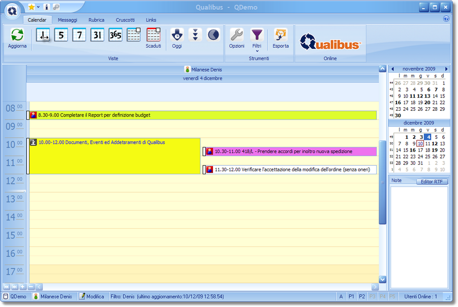Viewport: 458px width, 307px height.
Task: Open Opzioni wrench settings
Action: click(x=237, y=35)
